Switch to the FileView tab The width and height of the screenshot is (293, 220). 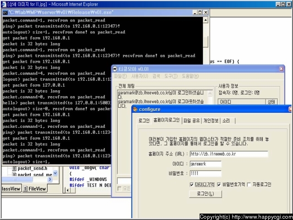(35, 189)
